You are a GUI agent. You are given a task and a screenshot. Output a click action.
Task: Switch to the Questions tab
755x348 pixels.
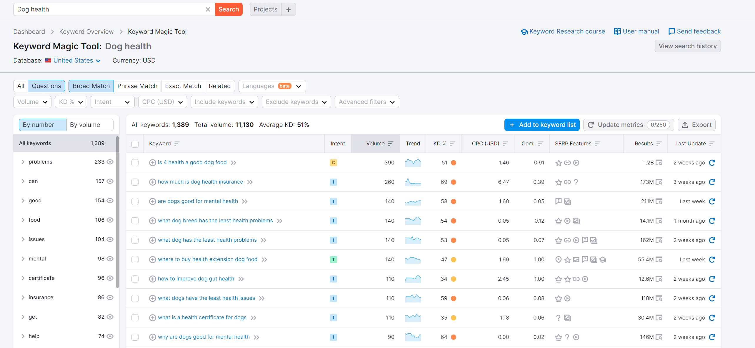click(46, 86)
